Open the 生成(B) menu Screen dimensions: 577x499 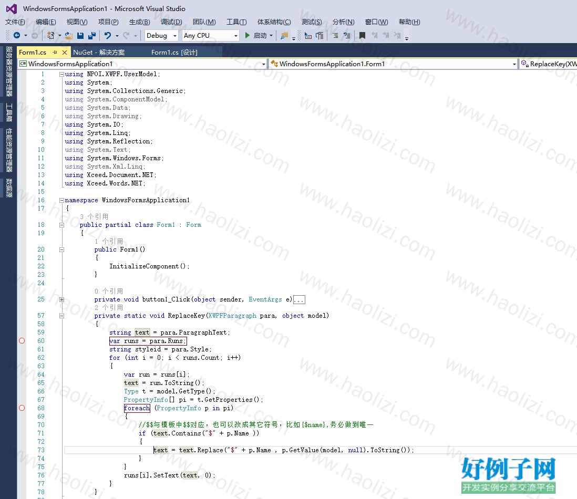pyautogui.click(x=139, y=22)
